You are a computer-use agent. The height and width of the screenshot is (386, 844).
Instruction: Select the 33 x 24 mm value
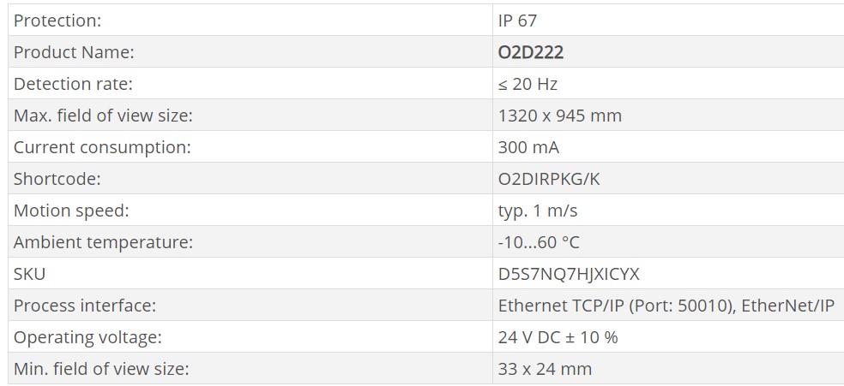tap(545, 369)
